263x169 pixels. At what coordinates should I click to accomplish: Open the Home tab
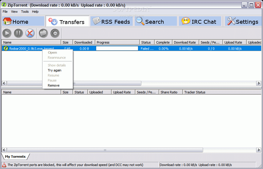[x=23, y=21]
